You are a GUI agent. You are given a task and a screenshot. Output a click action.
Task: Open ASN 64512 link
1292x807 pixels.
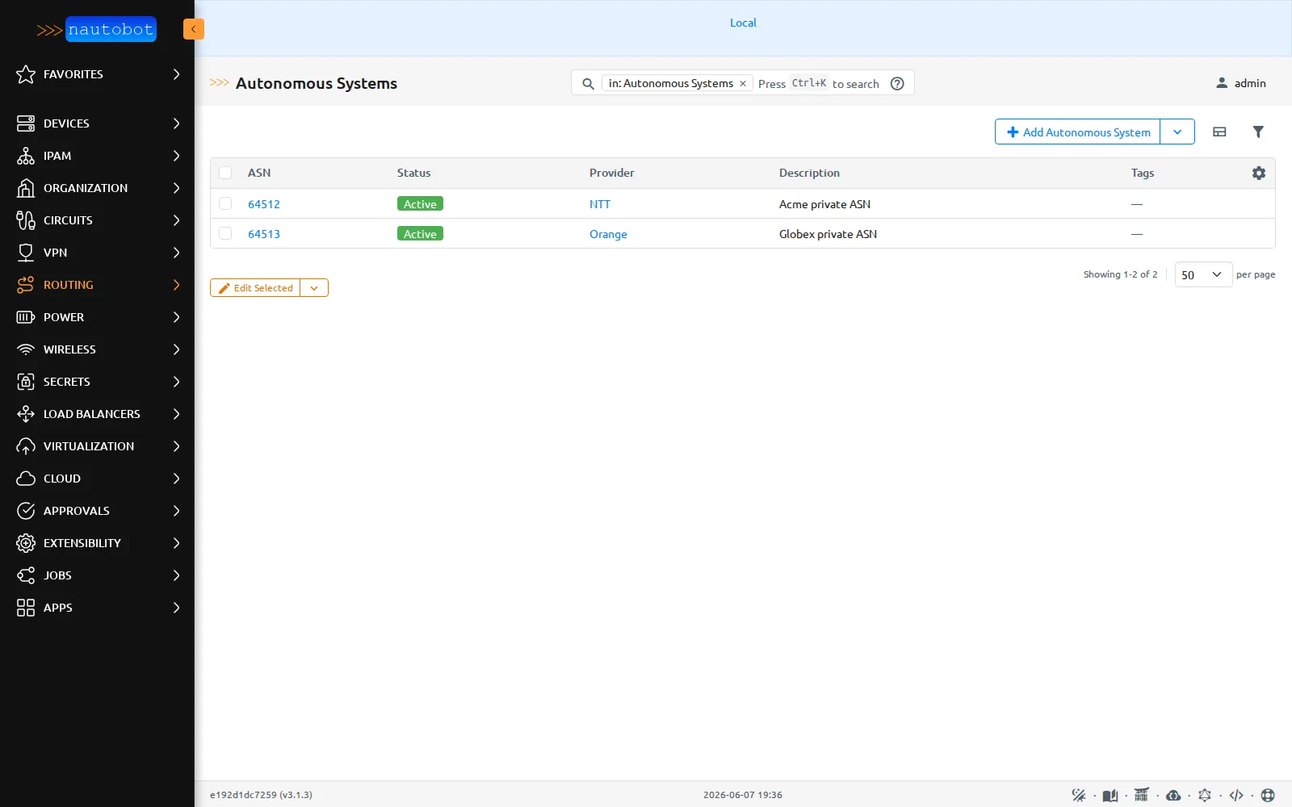(264, 204)
